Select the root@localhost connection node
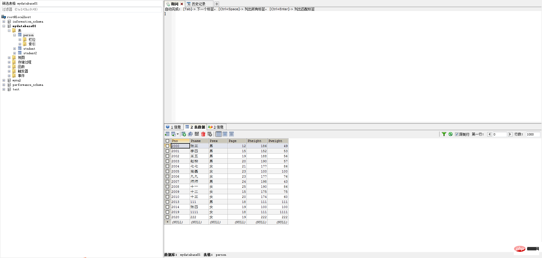 click(19, 17)
